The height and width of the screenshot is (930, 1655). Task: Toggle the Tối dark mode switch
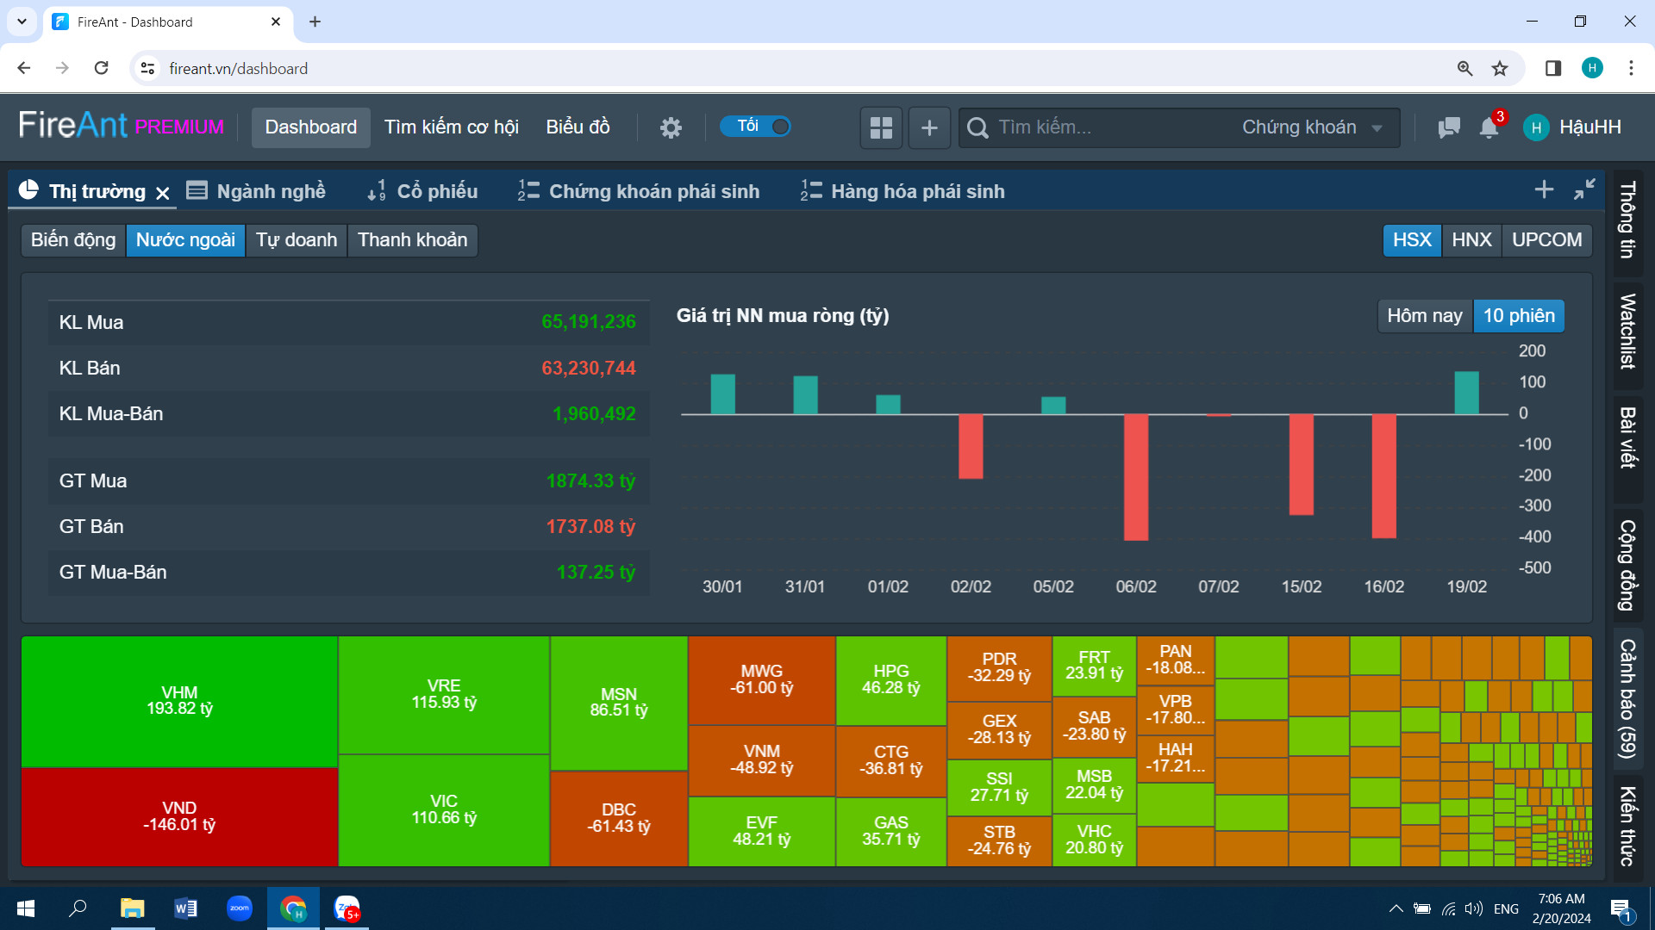coord(756,127)
